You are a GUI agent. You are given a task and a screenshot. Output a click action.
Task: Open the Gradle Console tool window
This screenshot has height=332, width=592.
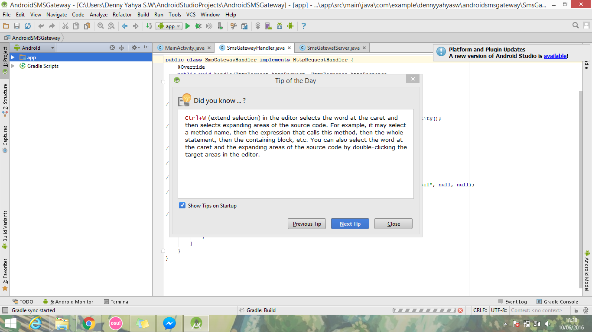[x=557, y=301]
